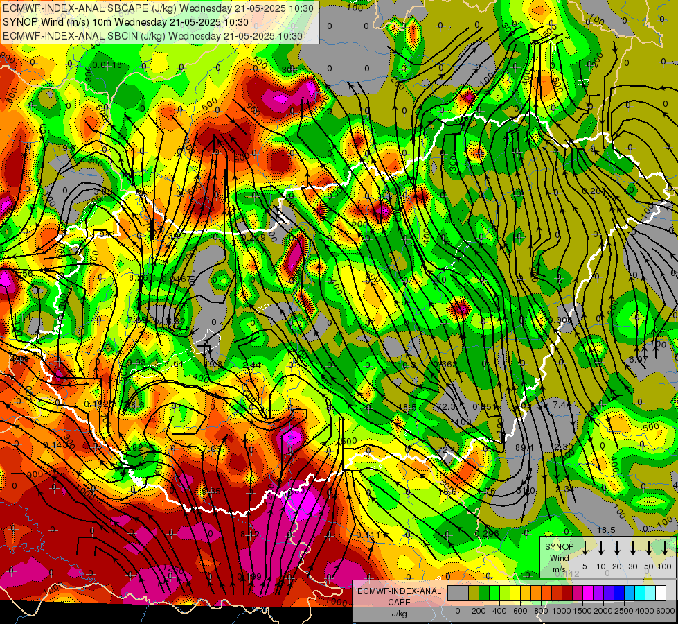Click the SBCAPE title line at top

[158, 8]
